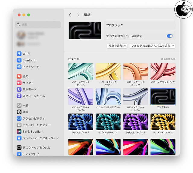Viewport: 193px width, 173px height.
Task: Click the ピクチャ section heading
Action: tap(74, 59)
